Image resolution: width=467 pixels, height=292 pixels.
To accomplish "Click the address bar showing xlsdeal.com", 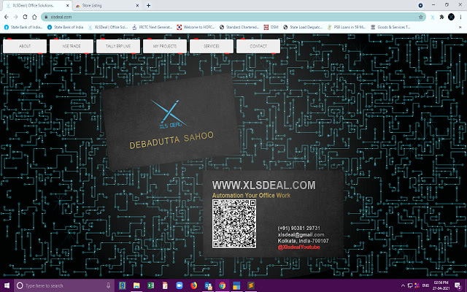I will tap(233, 17).
